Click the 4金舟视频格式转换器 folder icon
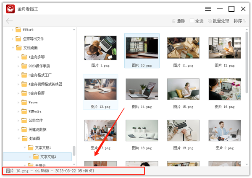 [24, 84]
